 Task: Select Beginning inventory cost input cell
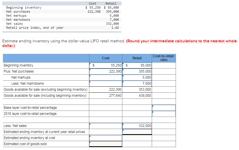tap(106, 65)
